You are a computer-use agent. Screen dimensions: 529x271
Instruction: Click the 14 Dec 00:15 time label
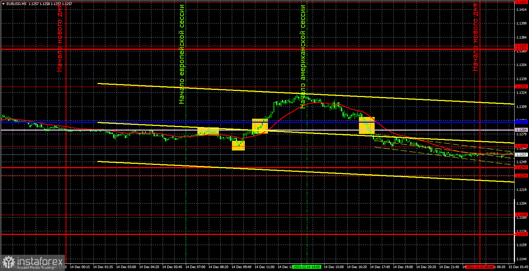coord(80,267)
